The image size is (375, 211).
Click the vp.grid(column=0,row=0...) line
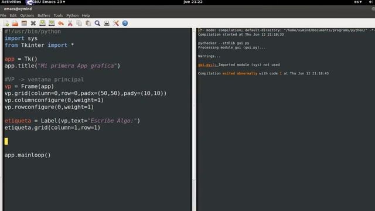coord(86,93)
